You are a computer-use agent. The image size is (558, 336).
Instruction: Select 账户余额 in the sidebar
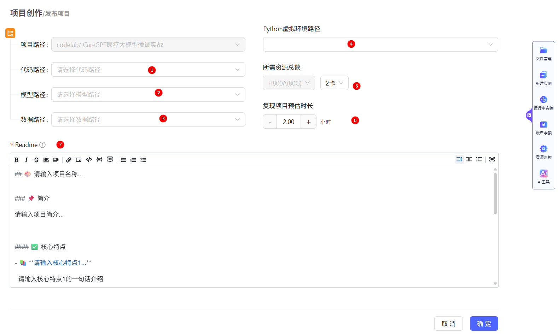543,128
